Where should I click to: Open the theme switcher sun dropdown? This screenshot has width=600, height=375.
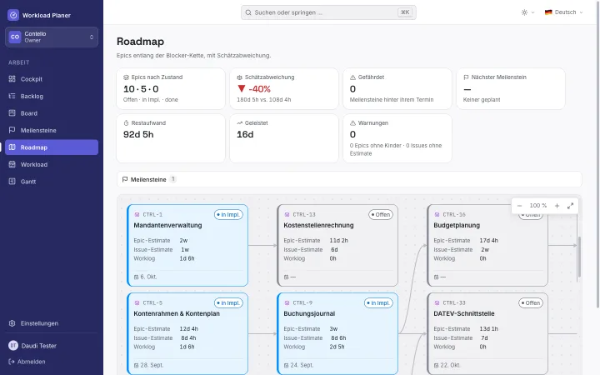(x=527, y=12)
